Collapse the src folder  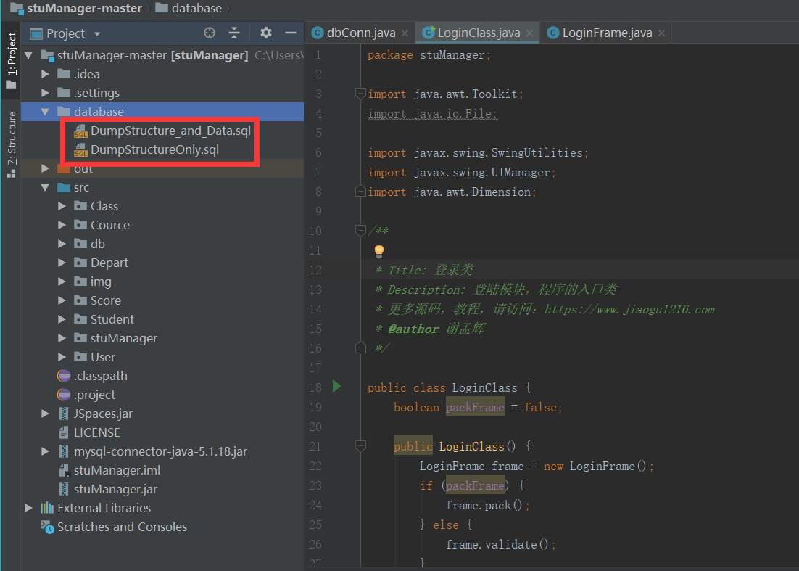point(45,187)
